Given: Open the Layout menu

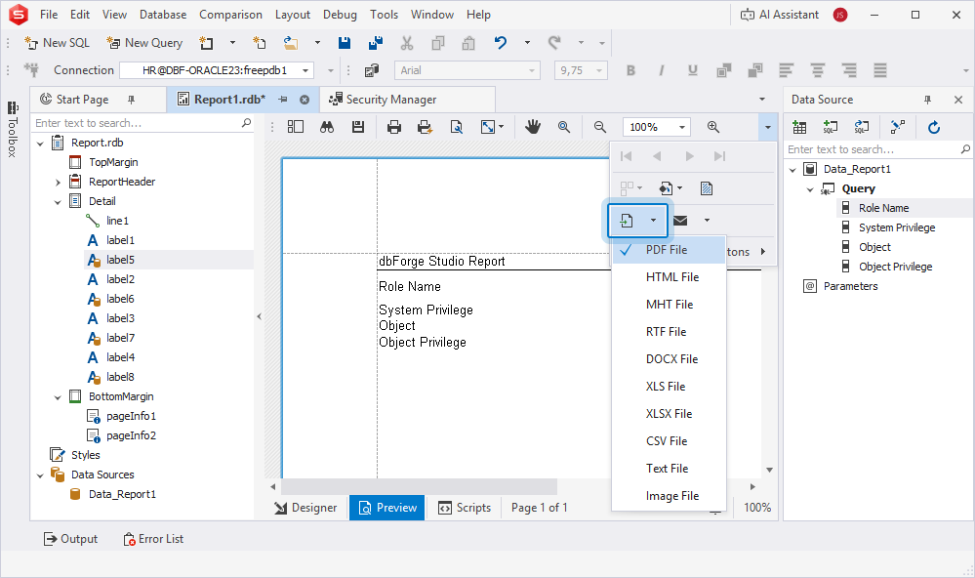Looking at the screenshot, I should 292,15.
